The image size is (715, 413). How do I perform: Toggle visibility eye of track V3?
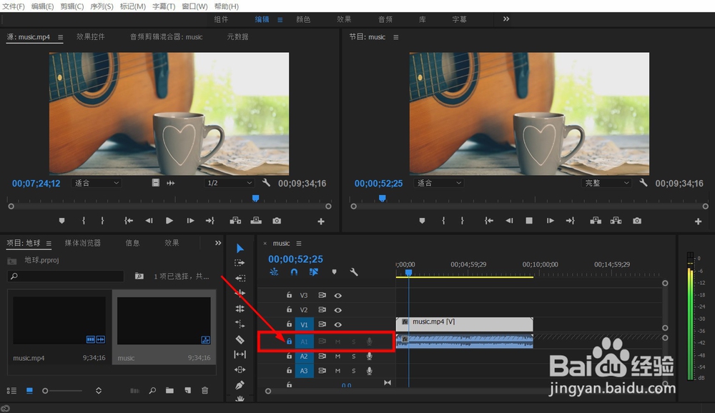click(338, 295)
